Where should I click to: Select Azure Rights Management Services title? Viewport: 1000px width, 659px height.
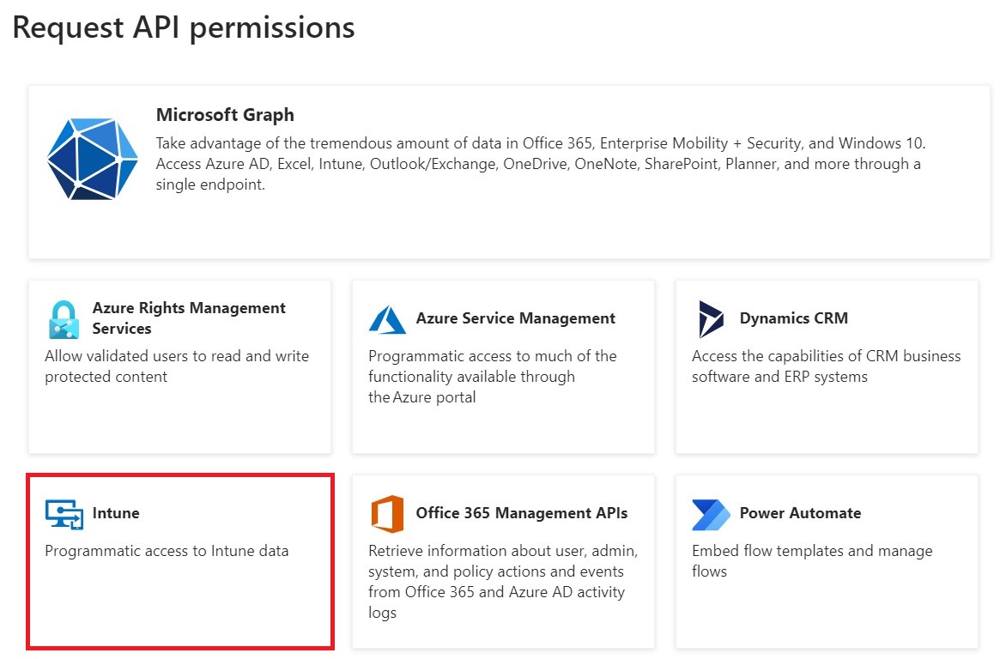(189, 318)
